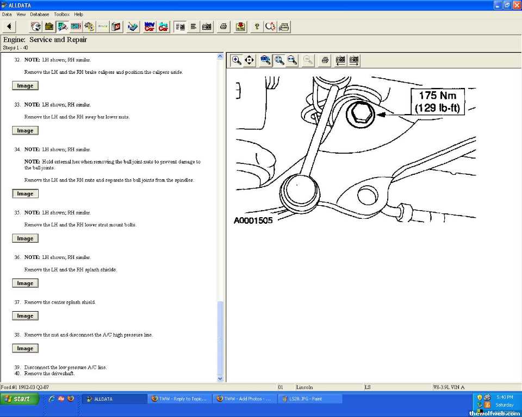Click the question mark help icon
This screenshot has width=522, height=417.
[x=257, y=26]
